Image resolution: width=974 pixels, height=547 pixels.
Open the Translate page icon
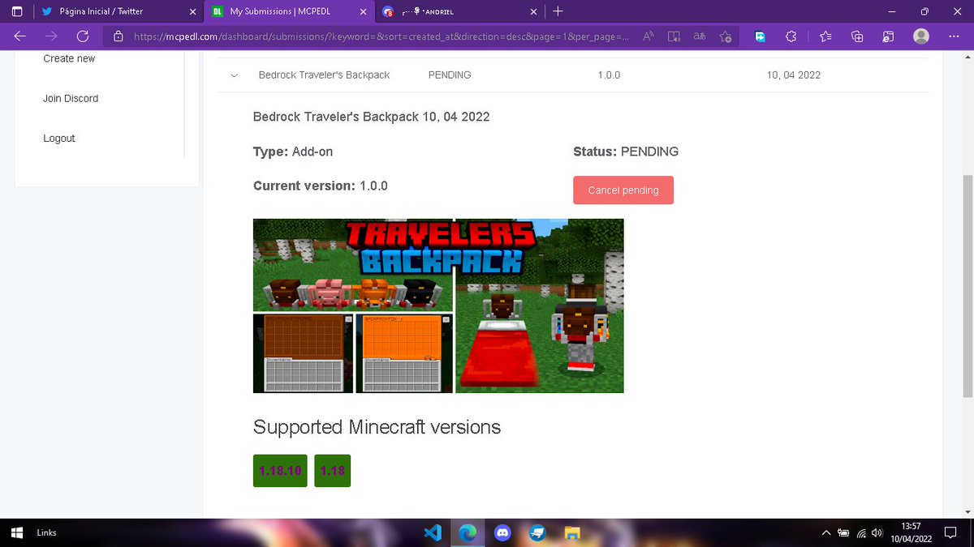point(699,36)
